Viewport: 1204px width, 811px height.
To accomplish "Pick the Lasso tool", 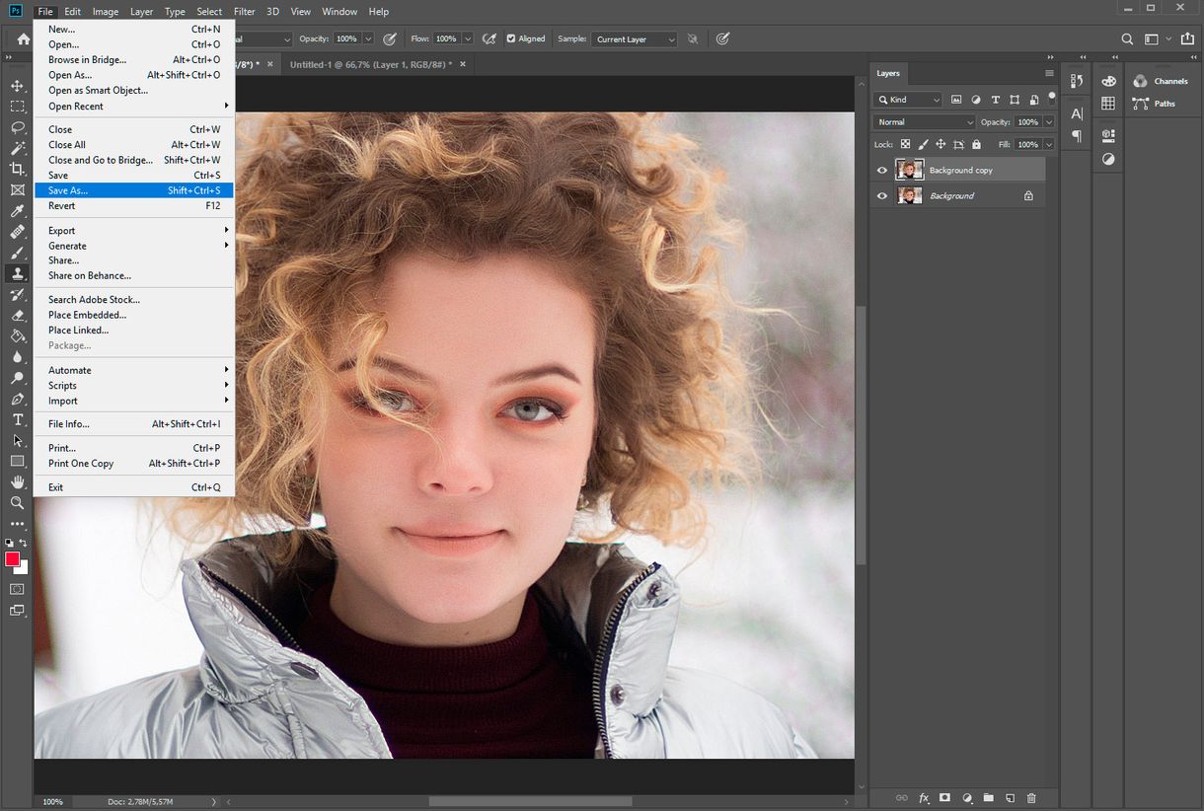I will pos(17,127).
